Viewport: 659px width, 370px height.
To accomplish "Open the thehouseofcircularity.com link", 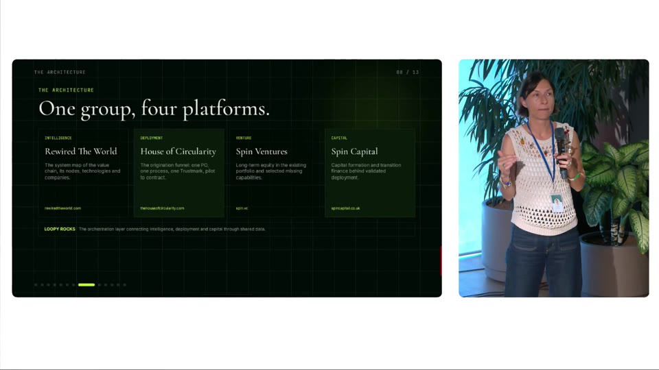I will pyautogui.click(x=162, y=208).
